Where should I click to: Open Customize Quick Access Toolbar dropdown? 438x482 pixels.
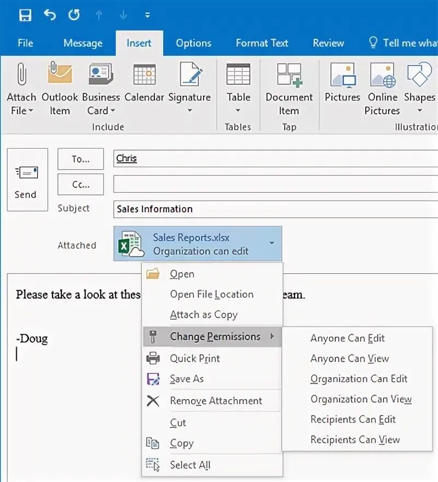pos(147,15)
